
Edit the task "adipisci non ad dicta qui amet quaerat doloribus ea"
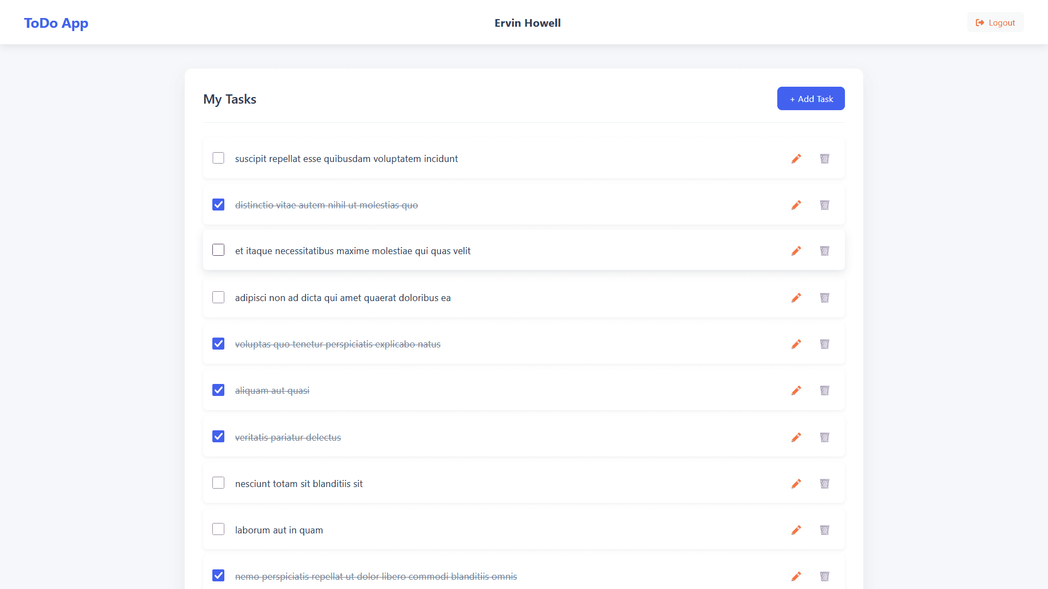coord(796,298)
